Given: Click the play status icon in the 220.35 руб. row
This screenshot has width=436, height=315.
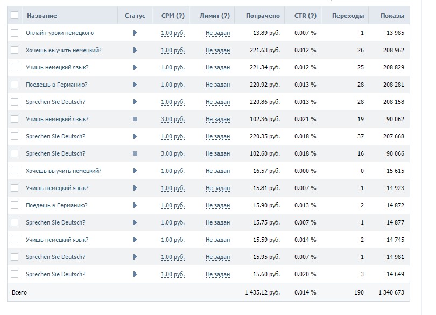Looking at the screenshot, I should click(x=135, y=136).
